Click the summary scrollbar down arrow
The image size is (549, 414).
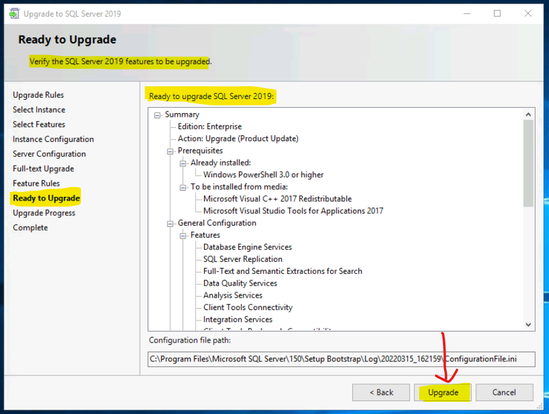click(528, 325)
